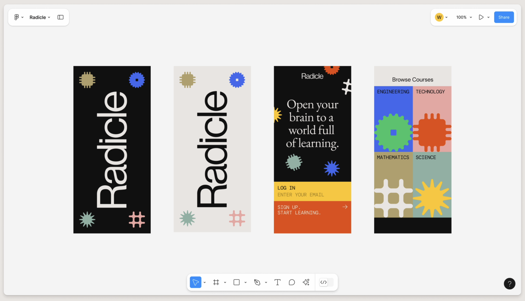
Task: Select the yellow LOG IN block
Action: 312,191
